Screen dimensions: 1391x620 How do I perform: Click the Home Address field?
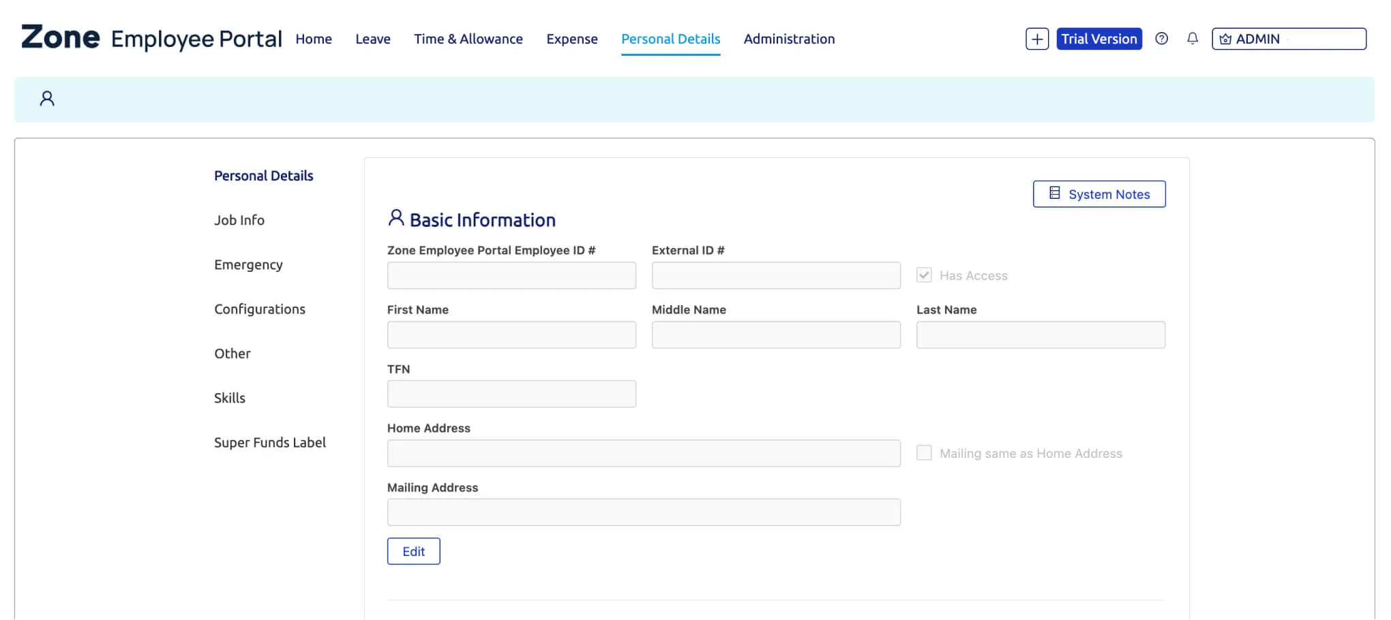644,453
